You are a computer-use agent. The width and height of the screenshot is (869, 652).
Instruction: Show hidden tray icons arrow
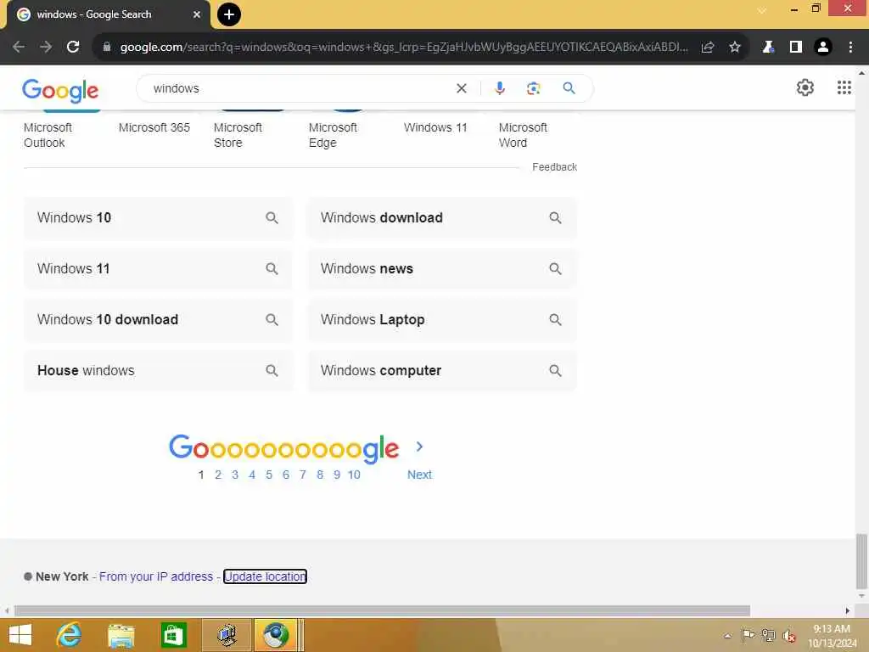727,636
